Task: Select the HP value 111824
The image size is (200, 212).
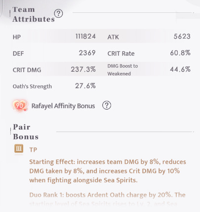Action: pyautogui.click(x=85, y=37)
